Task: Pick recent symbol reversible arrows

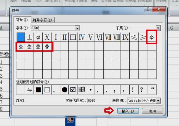Action: [x=29, y=90]
